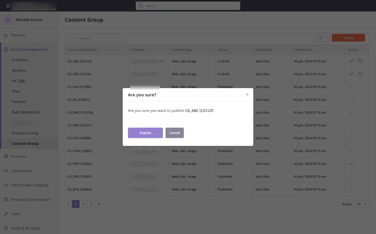Click CG_DEF (CG124) cell
The width and height of the screenshot is (376, 234).
79,74
